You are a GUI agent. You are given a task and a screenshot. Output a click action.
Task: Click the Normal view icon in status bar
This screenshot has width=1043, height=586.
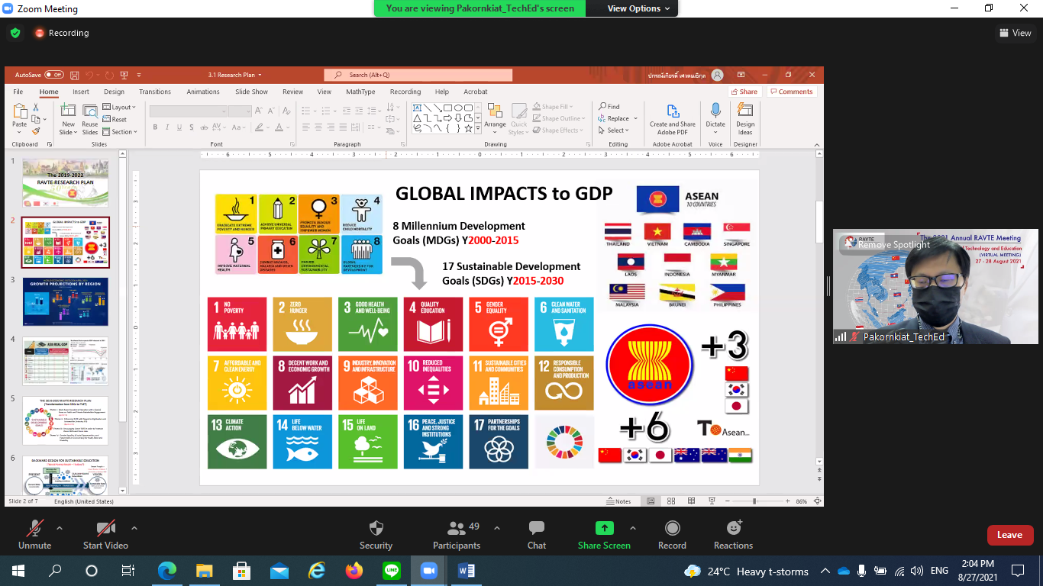[x=651, y=501]
